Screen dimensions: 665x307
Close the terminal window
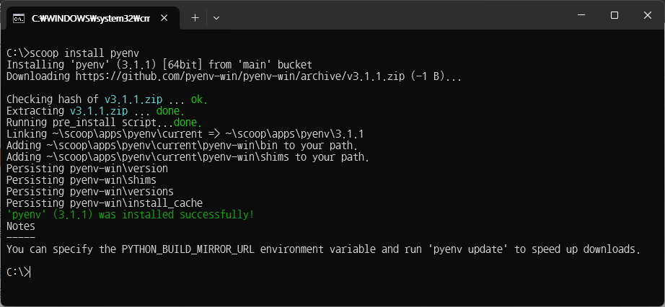(x=647, y=15)
